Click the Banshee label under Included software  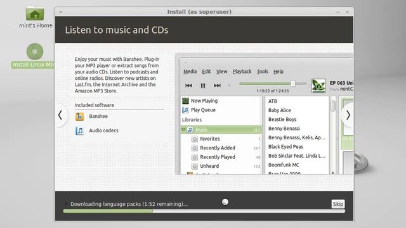point(98,117)
